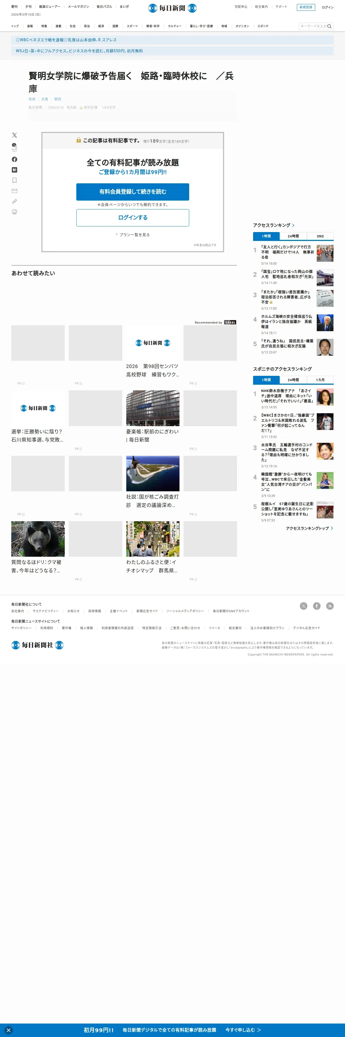Image resolution: width=345 pixels, height=1037 pixels.
Task: Share via Hatena Bookmark B! icon
Action: pyautogui.click(x=15, y=170)
